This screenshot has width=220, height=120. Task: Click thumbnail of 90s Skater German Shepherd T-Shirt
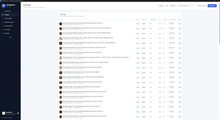point(61,92)
